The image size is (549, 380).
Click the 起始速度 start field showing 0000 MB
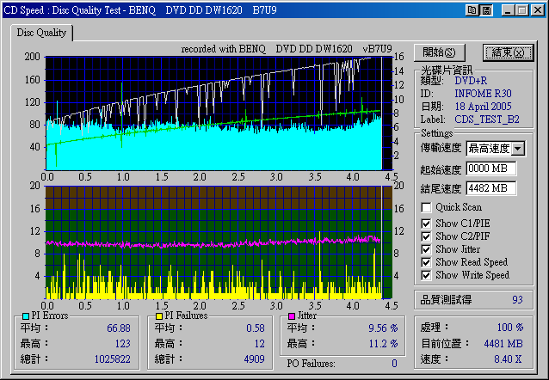click(491, 169)
